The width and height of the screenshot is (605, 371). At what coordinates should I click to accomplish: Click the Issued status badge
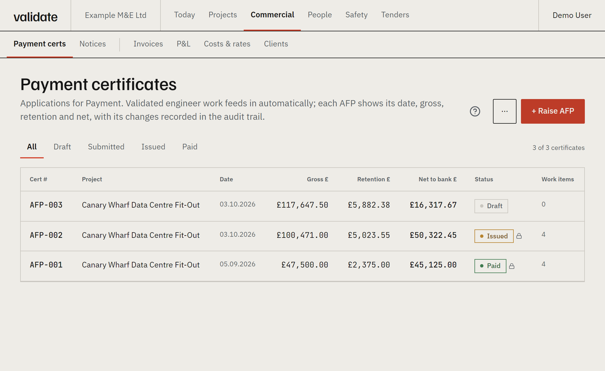point(494,236)
